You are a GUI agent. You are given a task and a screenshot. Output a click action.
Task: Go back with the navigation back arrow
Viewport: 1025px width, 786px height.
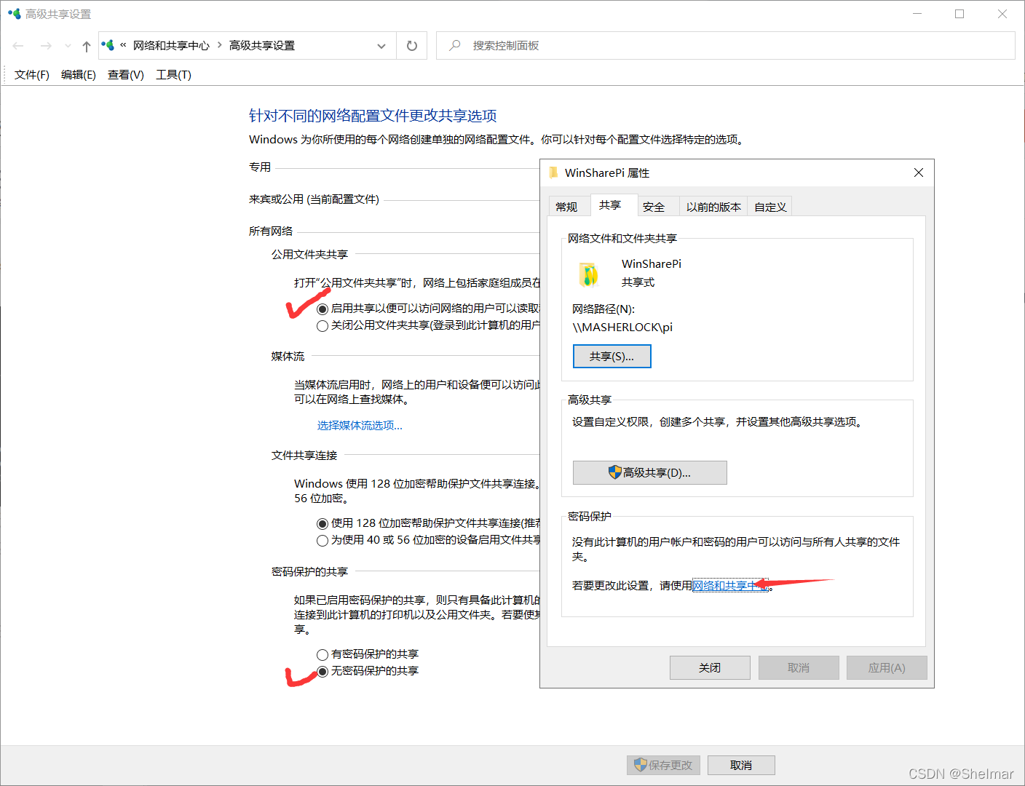tap(18, 46)
